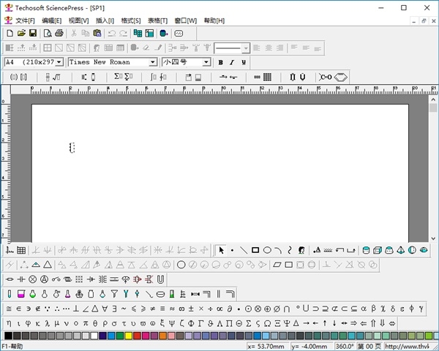Image resolution: width=439 pixels, height=351 pixels.
Task: Toggle Bold formatting
Action: pyautogui.click(x=220, y=62)
